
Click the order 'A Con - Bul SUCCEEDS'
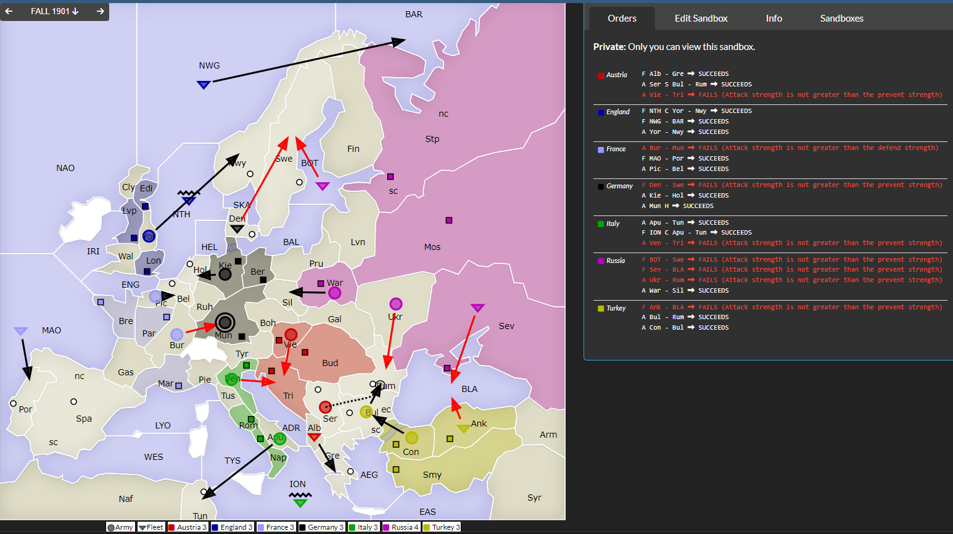click(x=685, y=328)
